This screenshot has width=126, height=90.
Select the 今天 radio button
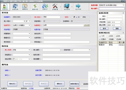[100, 36]
